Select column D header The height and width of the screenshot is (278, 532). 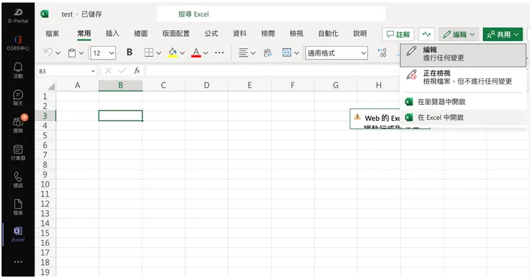[206, 85]
